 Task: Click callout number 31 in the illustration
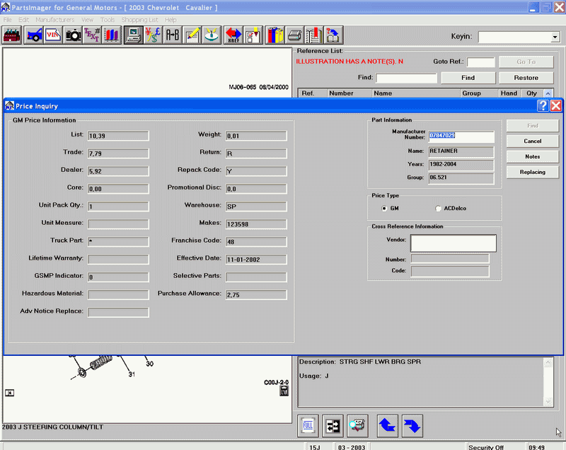tap(132, 374)
